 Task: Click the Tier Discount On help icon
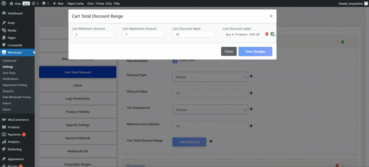point(251,109)
